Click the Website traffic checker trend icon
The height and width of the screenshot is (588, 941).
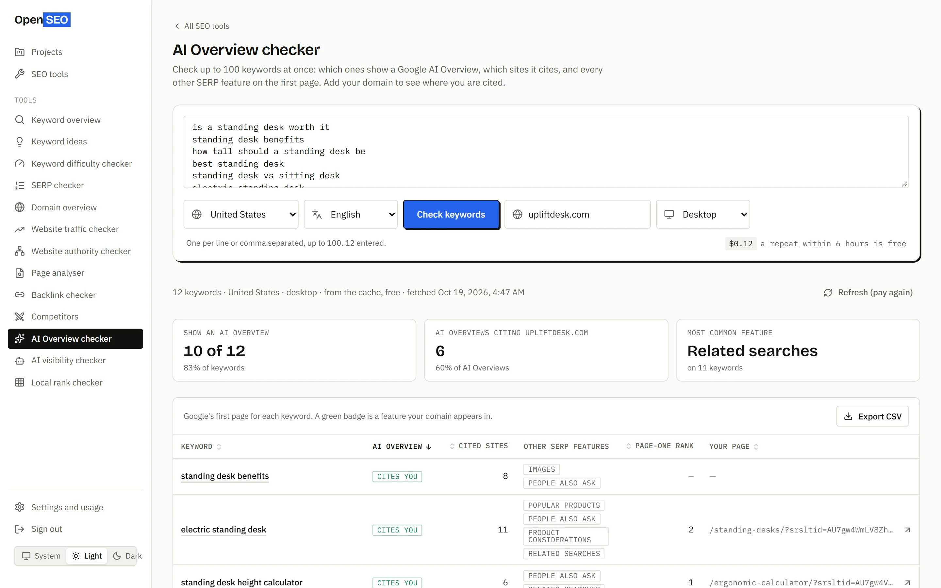[x=20, y=229]
